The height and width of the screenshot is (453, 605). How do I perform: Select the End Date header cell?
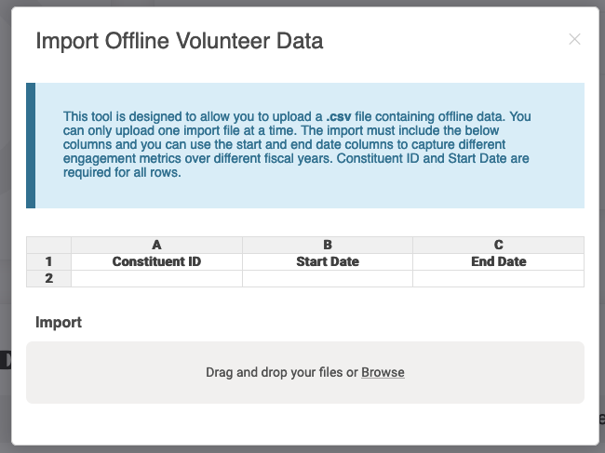tap(499, 261)
